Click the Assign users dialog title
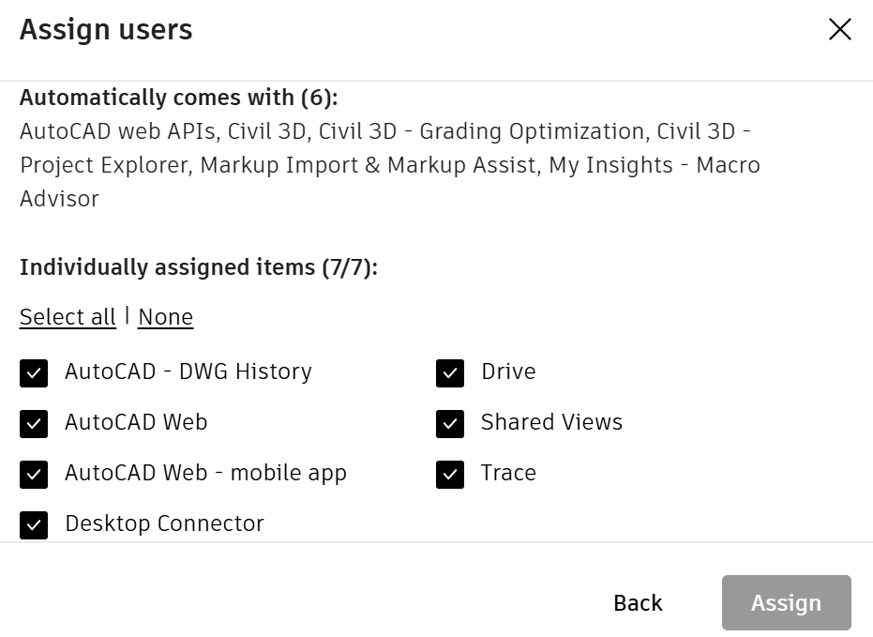The width and height of the screenshot is (873, 637). coord(105,29)
